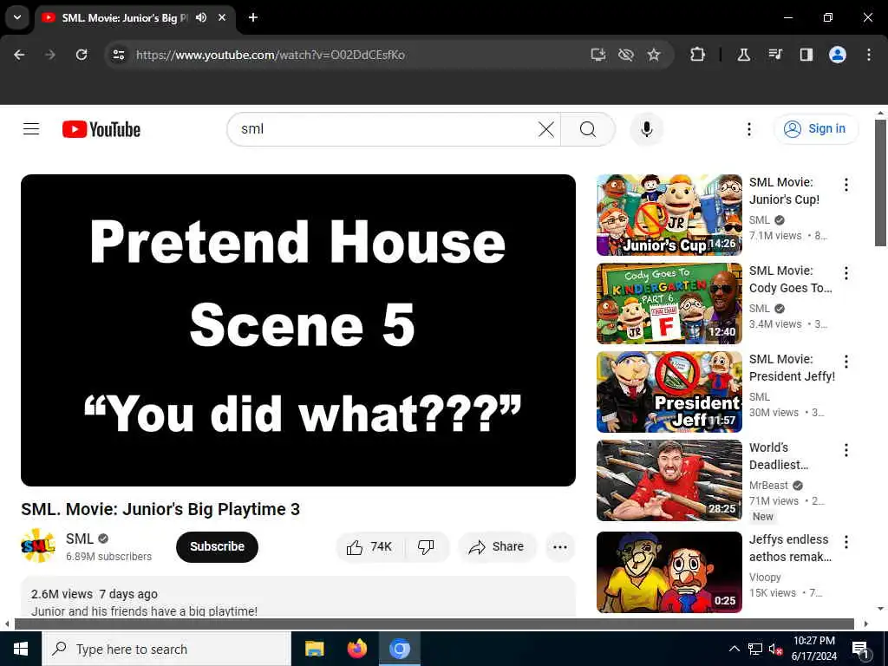
Task: Click the Windows taskbar search box
Action: [166, 649]
